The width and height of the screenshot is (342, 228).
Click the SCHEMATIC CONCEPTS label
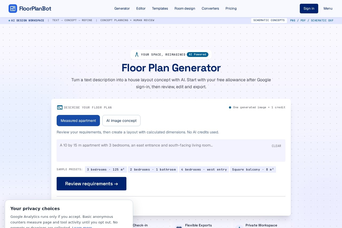click(x=269, y=20)
